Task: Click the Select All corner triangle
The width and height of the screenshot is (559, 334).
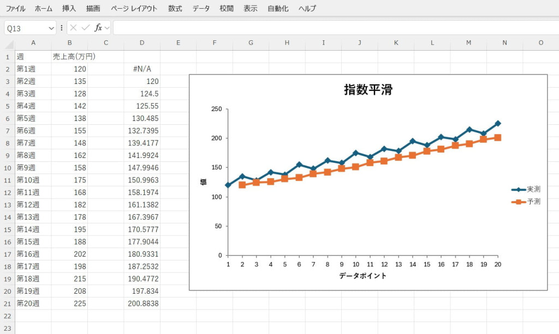Action: pos(8,43)
